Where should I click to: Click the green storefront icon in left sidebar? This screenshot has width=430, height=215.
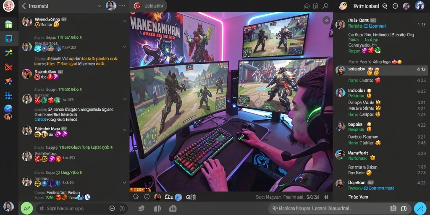(x=9, y=24)
